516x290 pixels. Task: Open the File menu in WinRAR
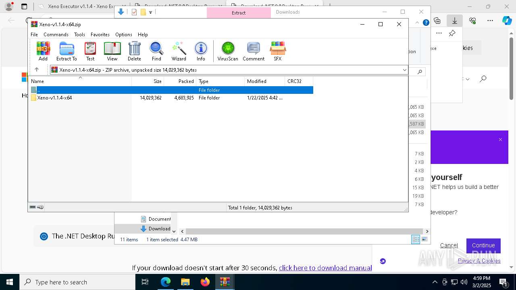34,35
